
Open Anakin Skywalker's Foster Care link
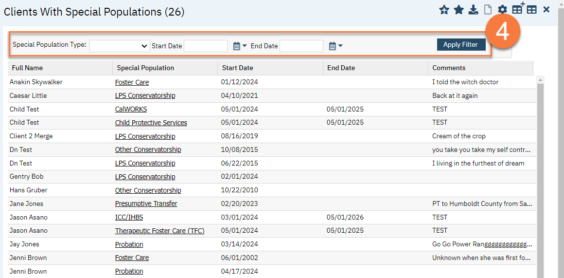click(x=132, y=82)
